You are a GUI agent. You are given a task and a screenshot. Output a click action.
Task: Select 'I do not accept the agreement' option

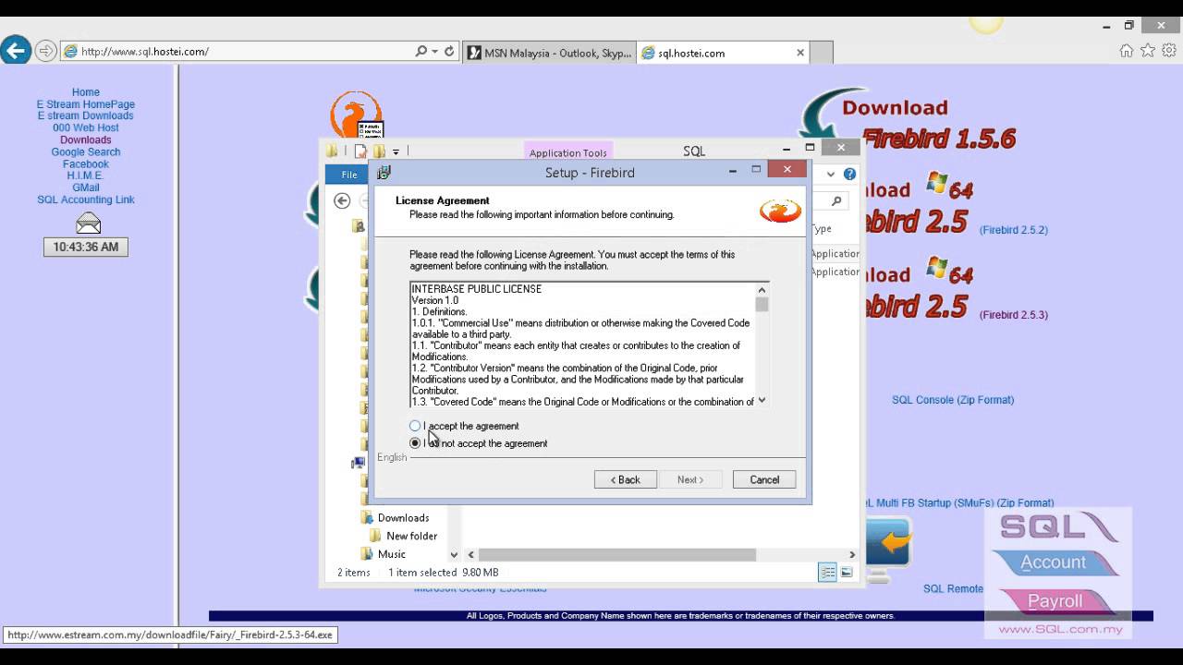(x=479, y=443)
